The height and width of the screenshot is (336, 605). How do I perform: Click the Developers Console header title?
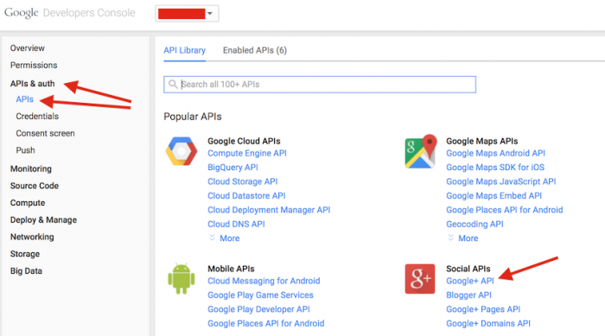89,13
